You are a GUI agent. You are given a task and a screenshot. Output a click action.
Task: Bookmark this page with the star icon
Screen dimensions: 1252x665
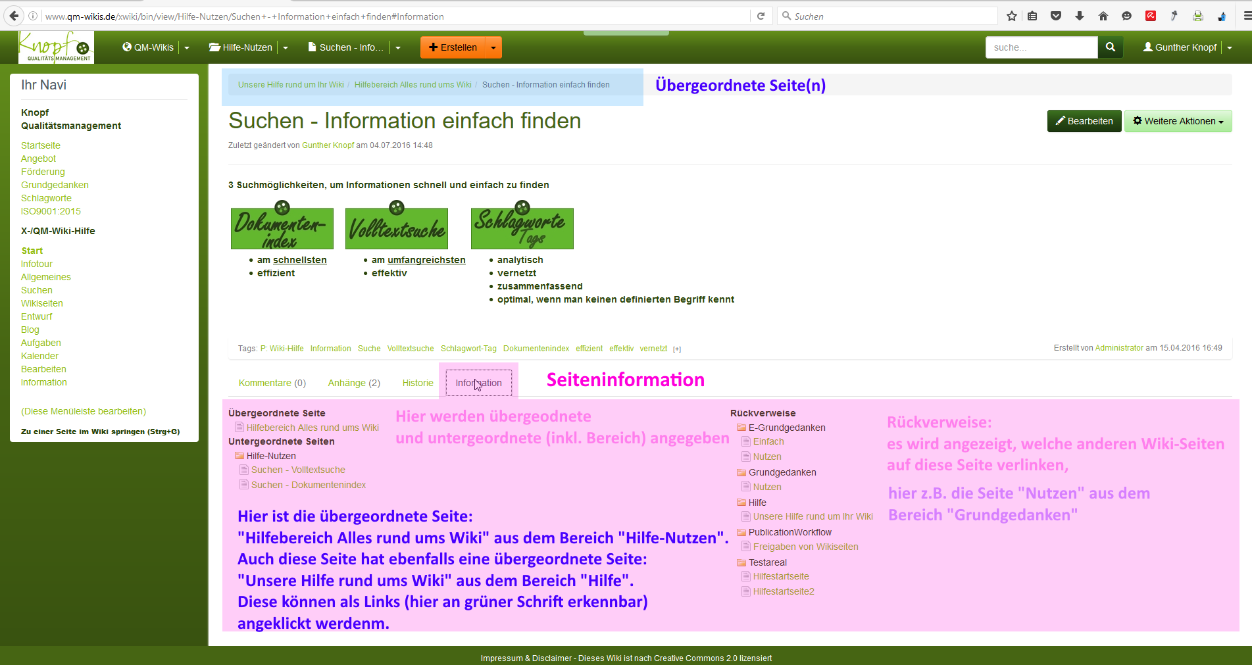pos(1011,16)
